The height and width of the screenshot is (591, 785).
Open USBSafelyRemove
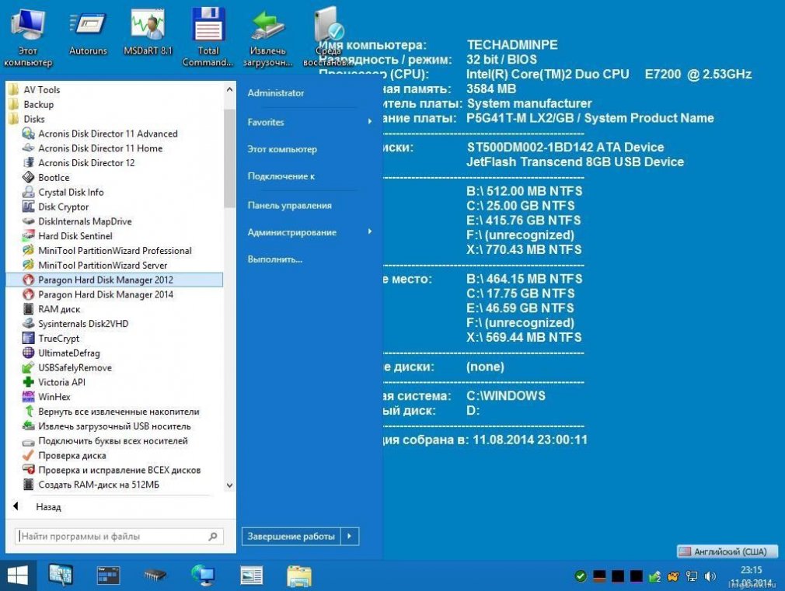tap(75, 368)
